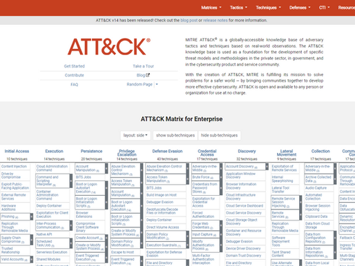Open Cloud Administration Command technique
355x266 pixels.
pos(52,168)
